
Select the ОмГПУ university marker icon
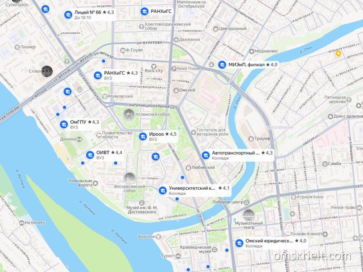(x=64, y=124)
